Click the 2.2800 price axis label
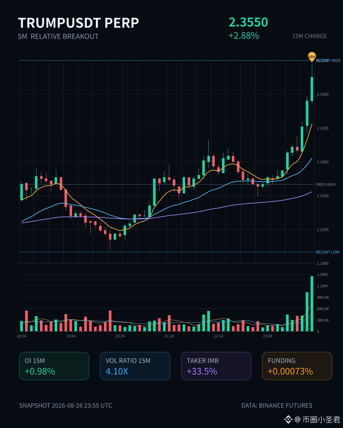This screenshot has height=428, width=343. pos(323,162)
